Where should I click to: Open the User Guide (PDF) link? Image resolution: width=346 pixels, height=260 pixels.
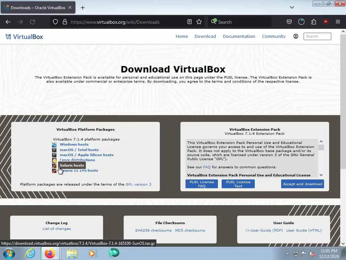click(x=266, y=230)
